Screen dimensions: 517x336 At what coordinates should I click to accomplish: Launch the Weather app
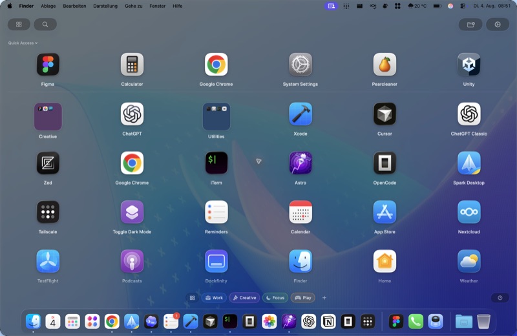(x=469, y=261)
